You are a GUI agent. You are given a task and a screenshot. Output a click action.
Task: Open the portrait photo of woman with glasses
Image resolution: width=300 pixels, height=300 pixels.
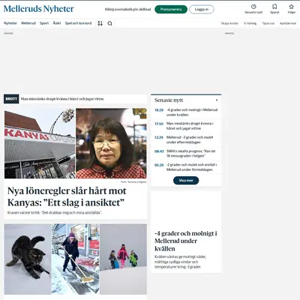(x=111, y=143)
